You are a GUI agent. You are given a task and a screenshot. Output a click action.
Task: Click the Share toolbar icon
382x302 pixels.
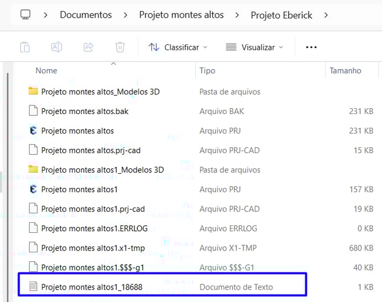(x=89, y=47)
